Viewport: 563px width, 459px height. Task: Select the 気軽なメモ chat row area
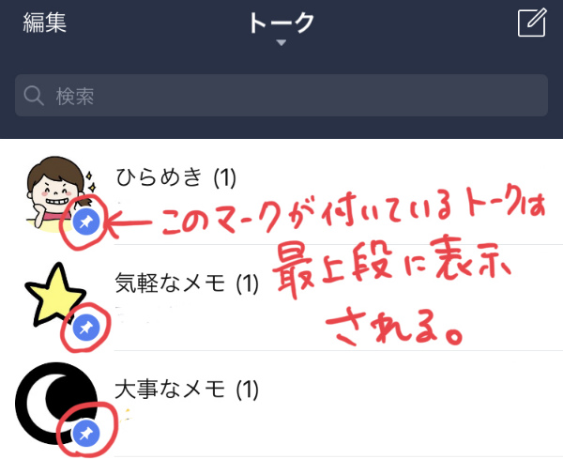point(281,298)
